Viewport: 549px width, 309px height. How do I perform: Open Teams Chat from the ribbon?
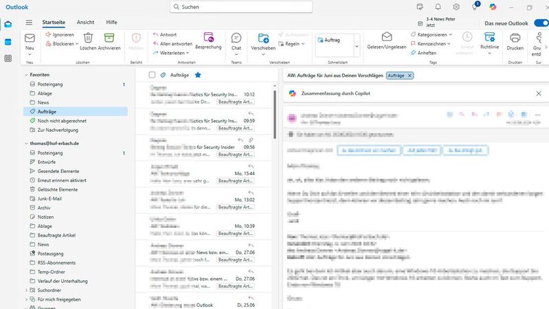236,38
